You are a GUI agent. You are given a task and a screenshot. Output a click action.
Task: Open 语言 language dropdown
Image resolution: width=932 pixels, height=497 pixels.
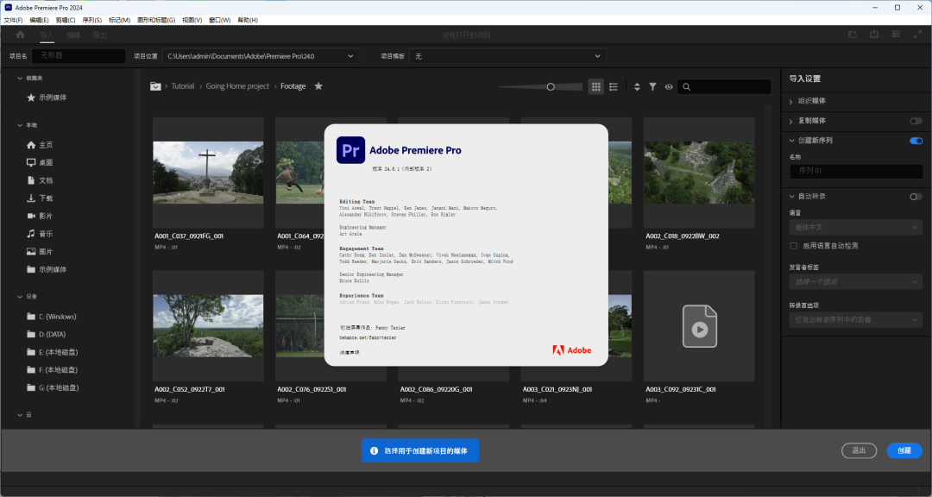click(855, 227)
